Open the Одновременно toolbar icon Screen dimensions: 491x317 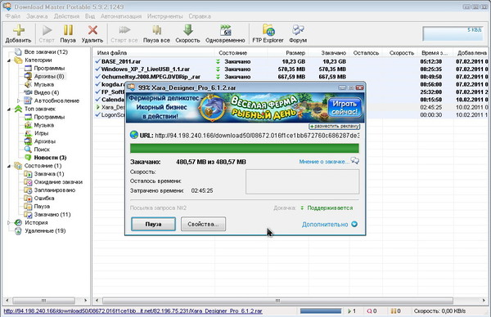[225, 30]
